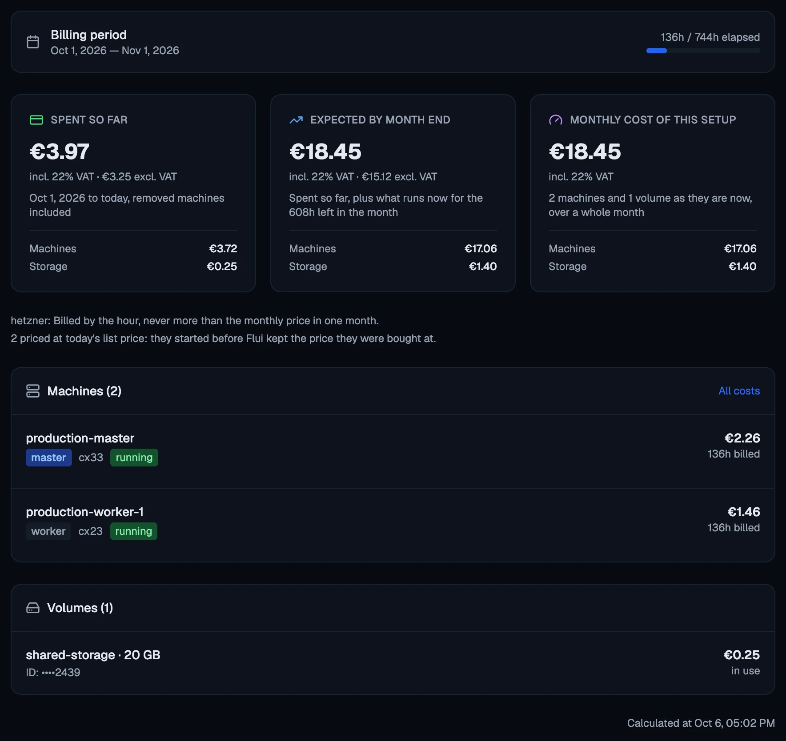Click the Storage €0.25 value in Spent So Far
This screenshot has width=786, height=741.
[x=222, y=267]
